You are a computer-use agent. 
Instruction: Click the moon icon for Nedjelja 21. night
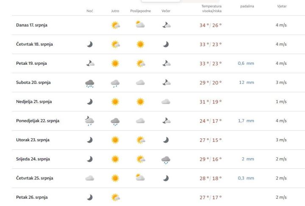(90, 102)
